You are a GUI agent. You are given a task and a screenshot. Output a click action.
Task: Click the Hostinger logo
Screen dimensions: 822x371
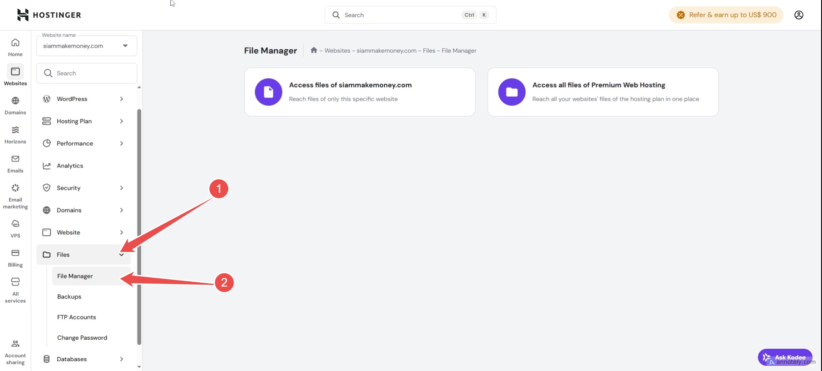(49, 15)
